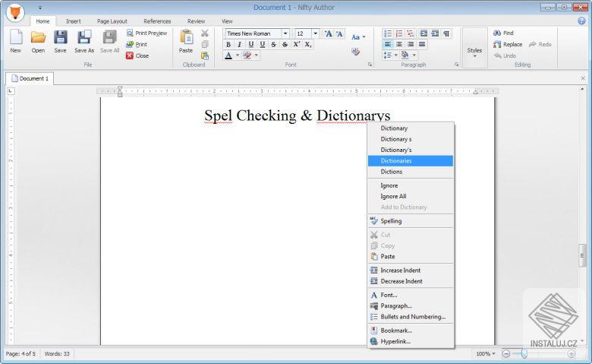The width and height of the screenshot is (592, 364).
Task: Open the Change Case Aa dropdown
Action: tap(358, 37)
